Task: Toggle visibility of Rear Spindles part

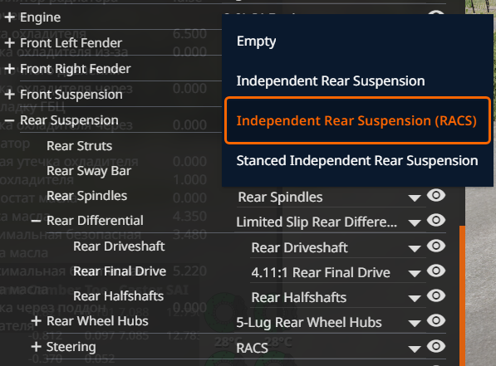Action: click(x=436, y=195)
